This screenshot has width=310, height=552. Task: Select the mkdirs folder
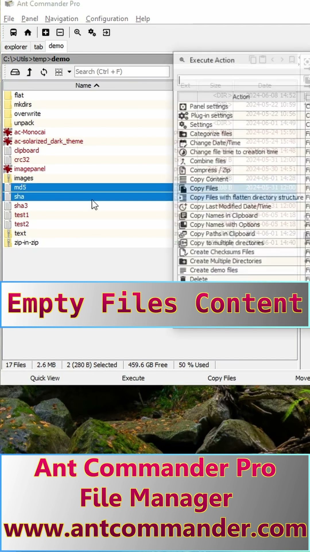click(x=88, y=104)
